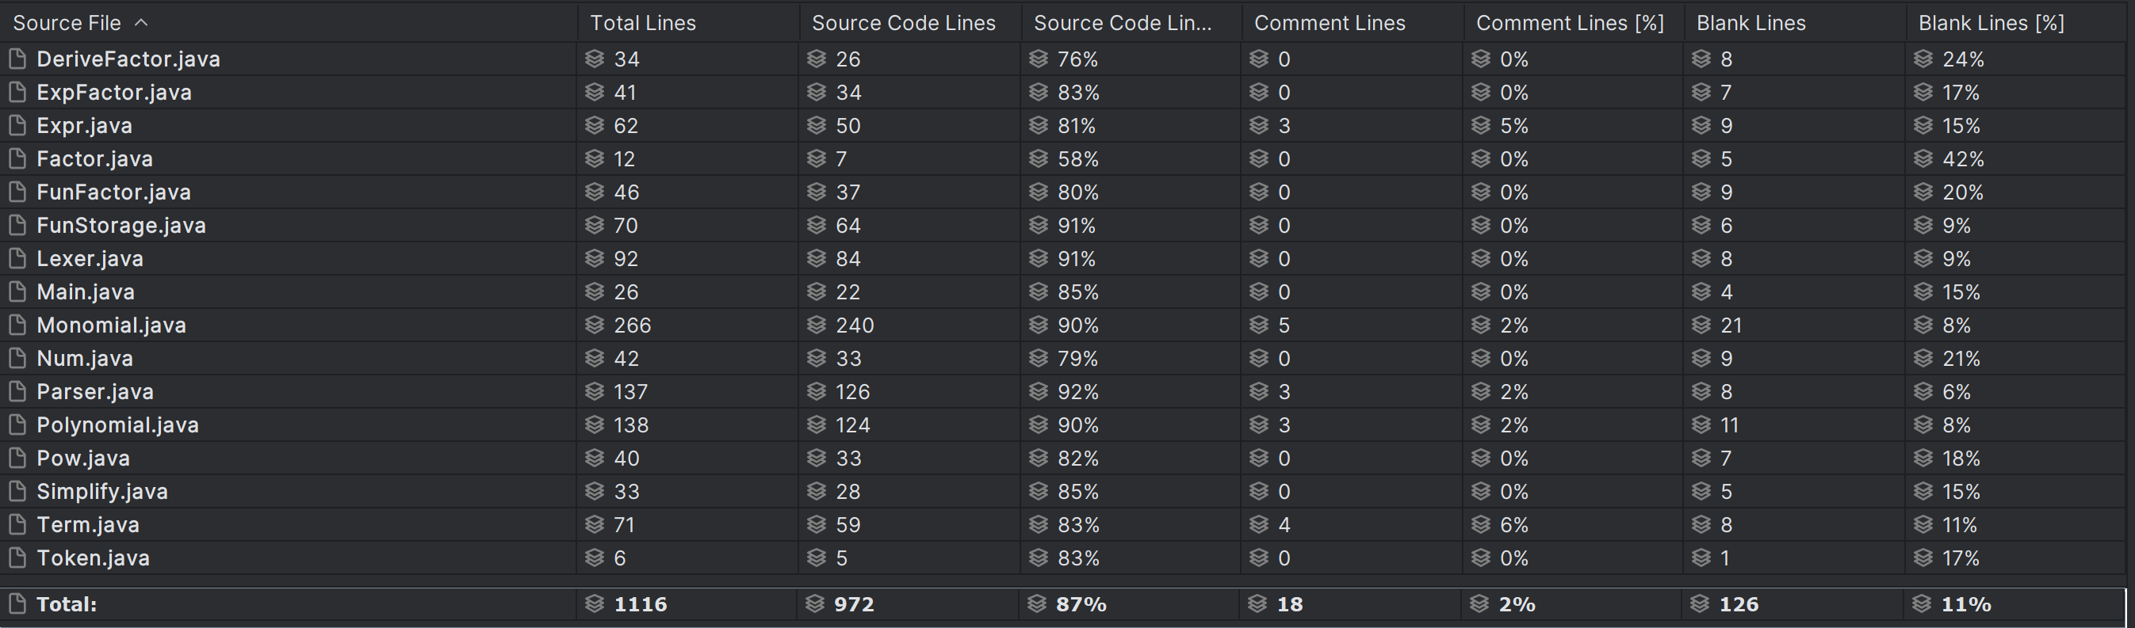
Task: Click the file icon next to Lexer.java
Action: coord(17,258)
